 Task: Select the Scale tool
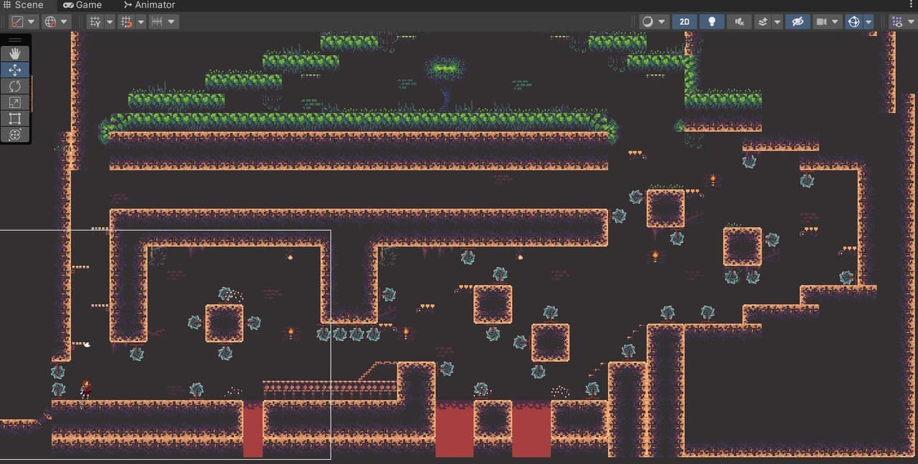pos(15,102)
